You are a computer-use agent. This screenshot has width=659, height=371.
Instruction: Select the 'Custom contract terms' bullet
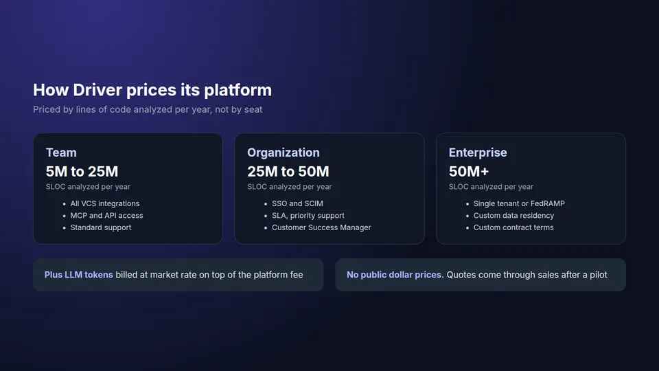pos(513,227)
